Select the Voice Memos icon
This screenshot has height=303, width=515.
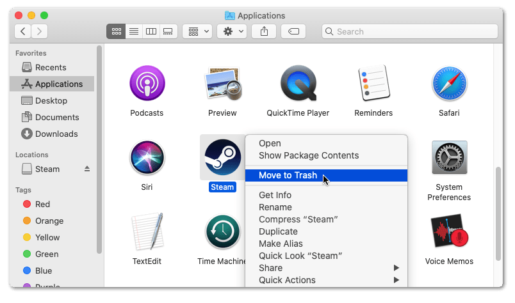click(449, 231)
